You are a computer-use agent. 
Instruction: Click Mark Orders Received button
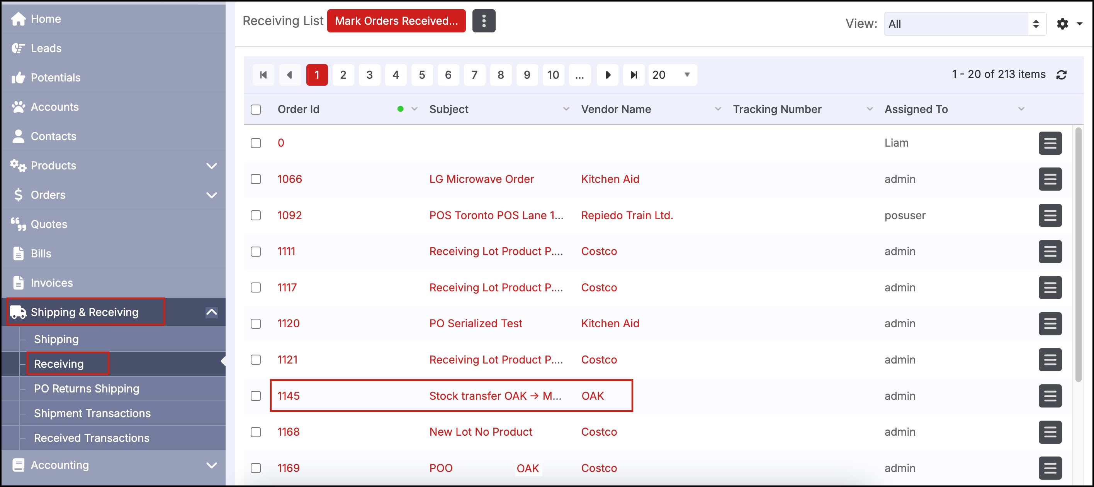click(396, 21)
